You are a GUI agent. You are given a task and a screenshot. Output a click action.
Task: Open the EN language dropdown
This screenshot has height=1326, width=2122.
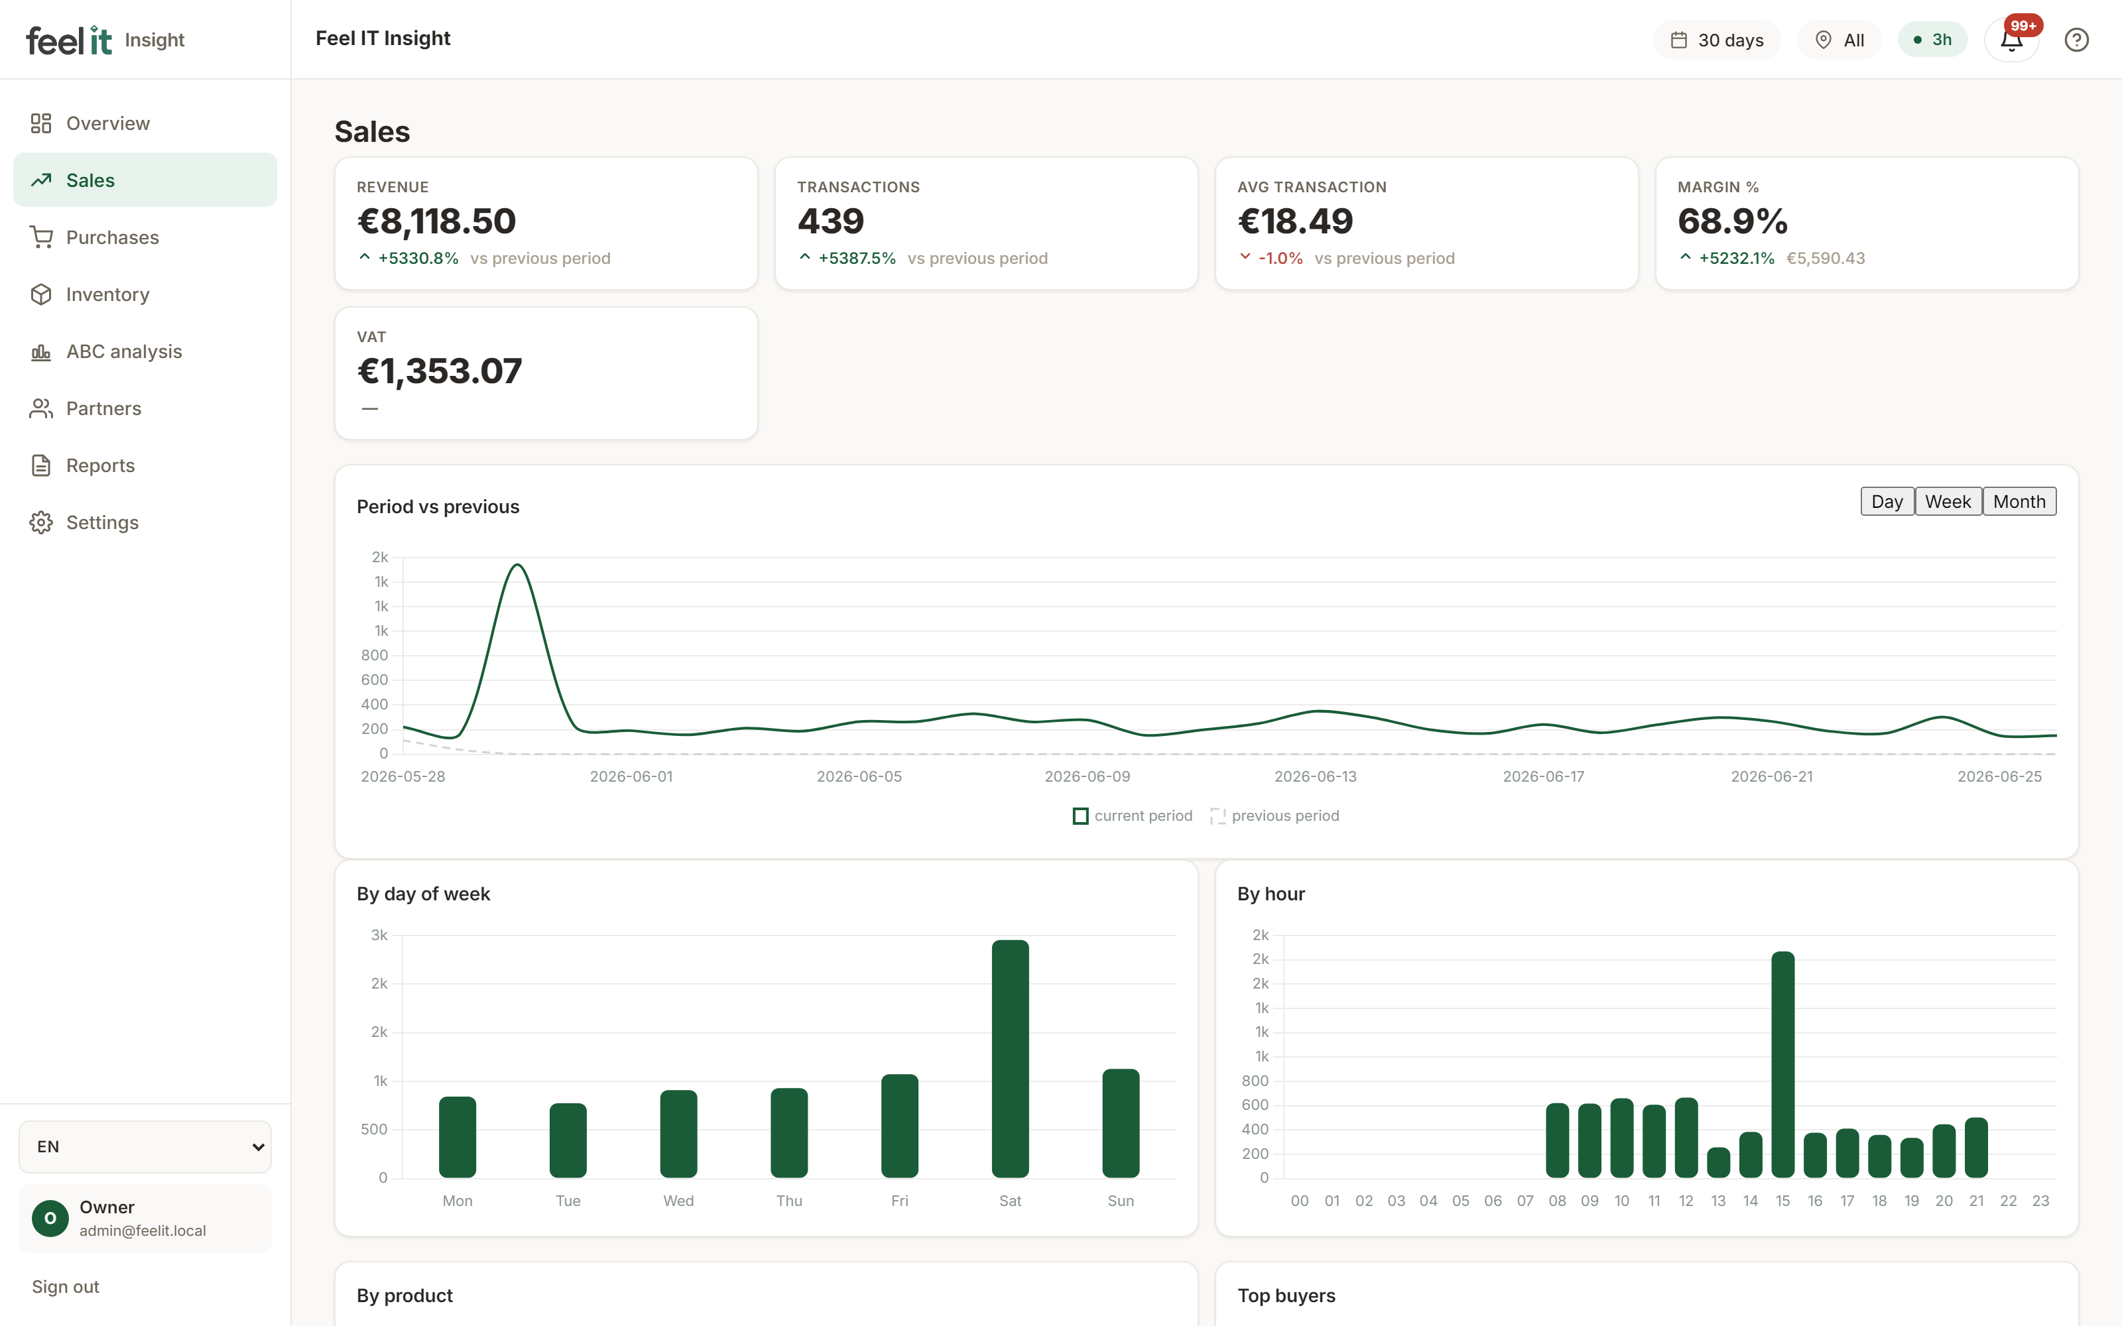(x=146, y=1146)
